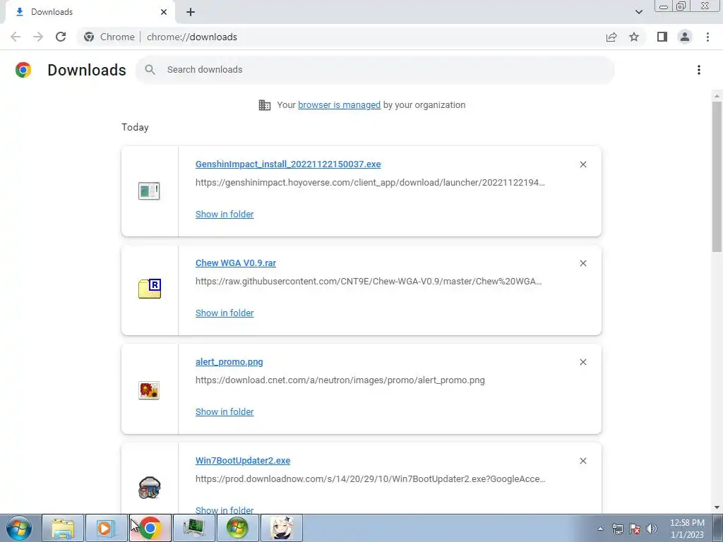Open the Windows Start menu orb
This screenshot has height=542, width=723.
coord(19,528)
